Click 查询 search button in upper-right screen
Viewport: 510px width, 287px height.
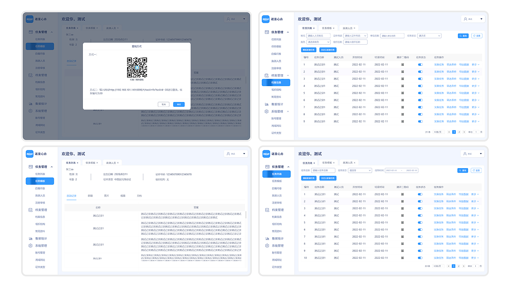[x=463, y=35]
